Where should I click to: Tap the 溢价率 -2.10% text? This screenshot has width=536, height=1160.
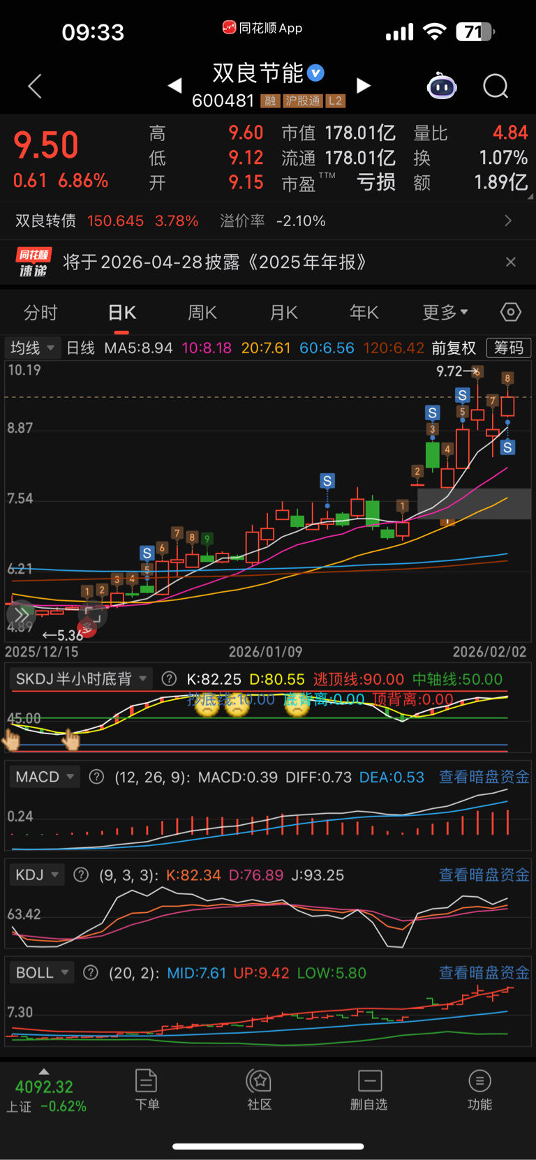[x=273, y=221]
